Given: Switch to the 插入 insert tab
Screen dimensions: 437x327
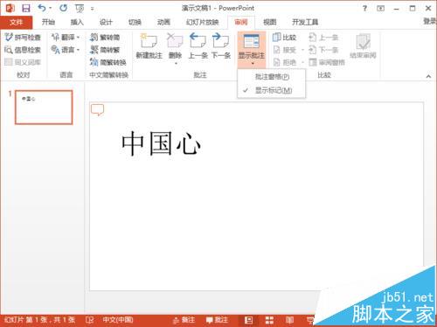Looking at the screenshot, I should point(77,22).
